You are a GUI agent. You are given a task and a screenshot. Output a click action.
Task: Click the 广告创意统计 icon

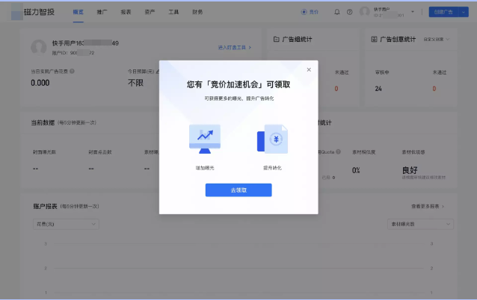[374, 39]
